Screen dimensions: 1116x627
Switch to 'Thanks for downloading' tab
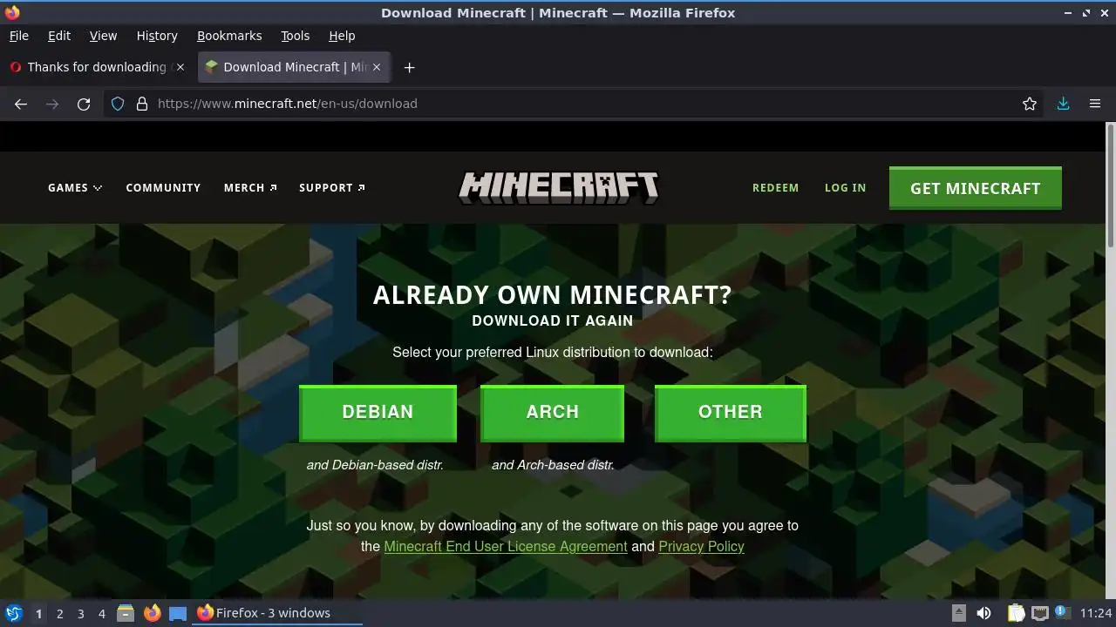(96, 67)
